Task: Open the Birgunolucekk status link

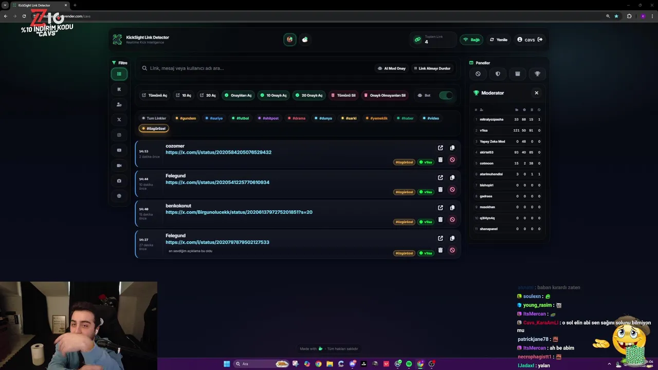Action: 239,212
